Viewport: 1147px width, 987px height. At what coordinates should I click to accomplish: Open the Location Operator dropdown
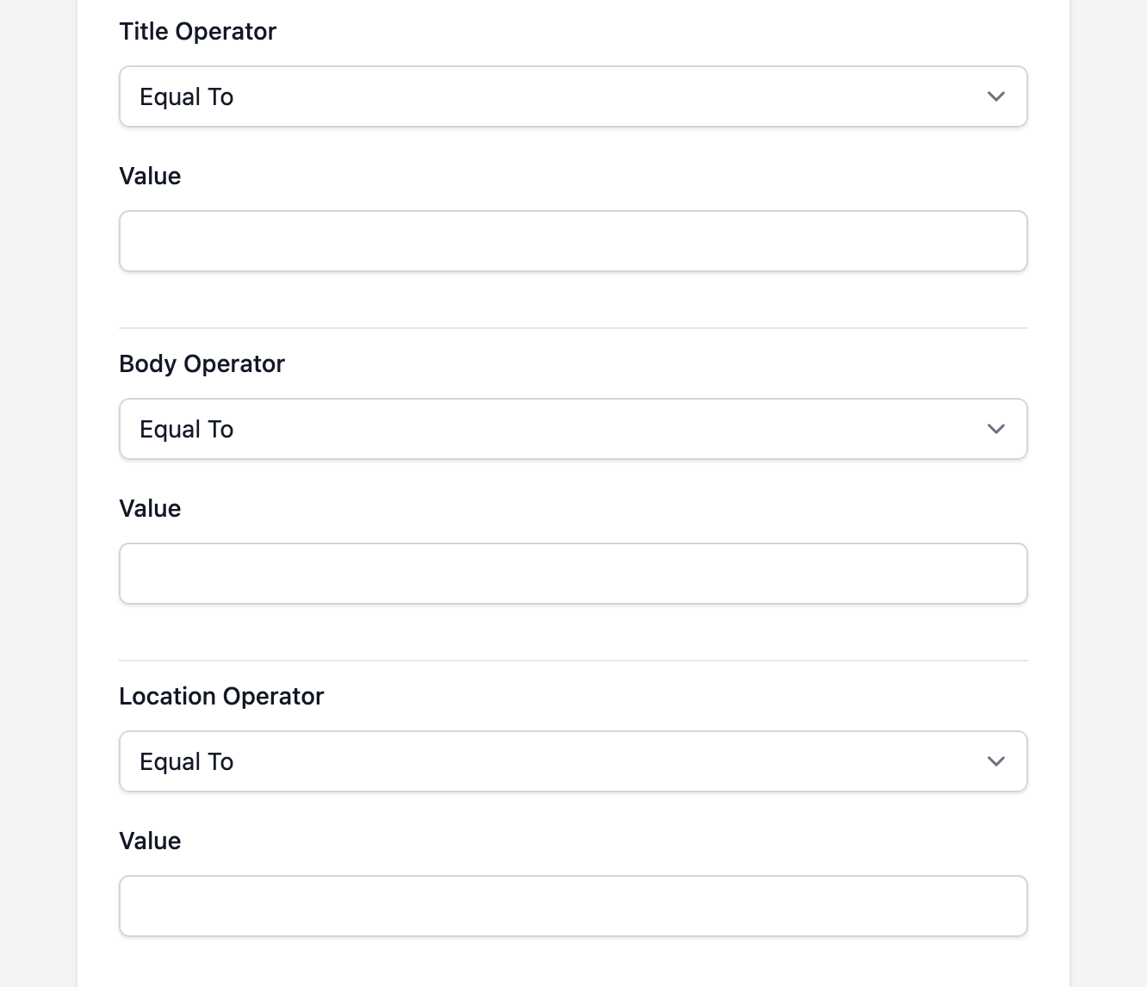point(573,761)
